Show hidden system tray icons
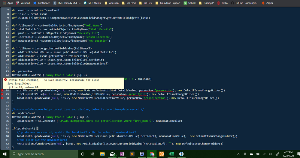Image resolution: width=300 pixels, height=158 pixels. (238, 154)
